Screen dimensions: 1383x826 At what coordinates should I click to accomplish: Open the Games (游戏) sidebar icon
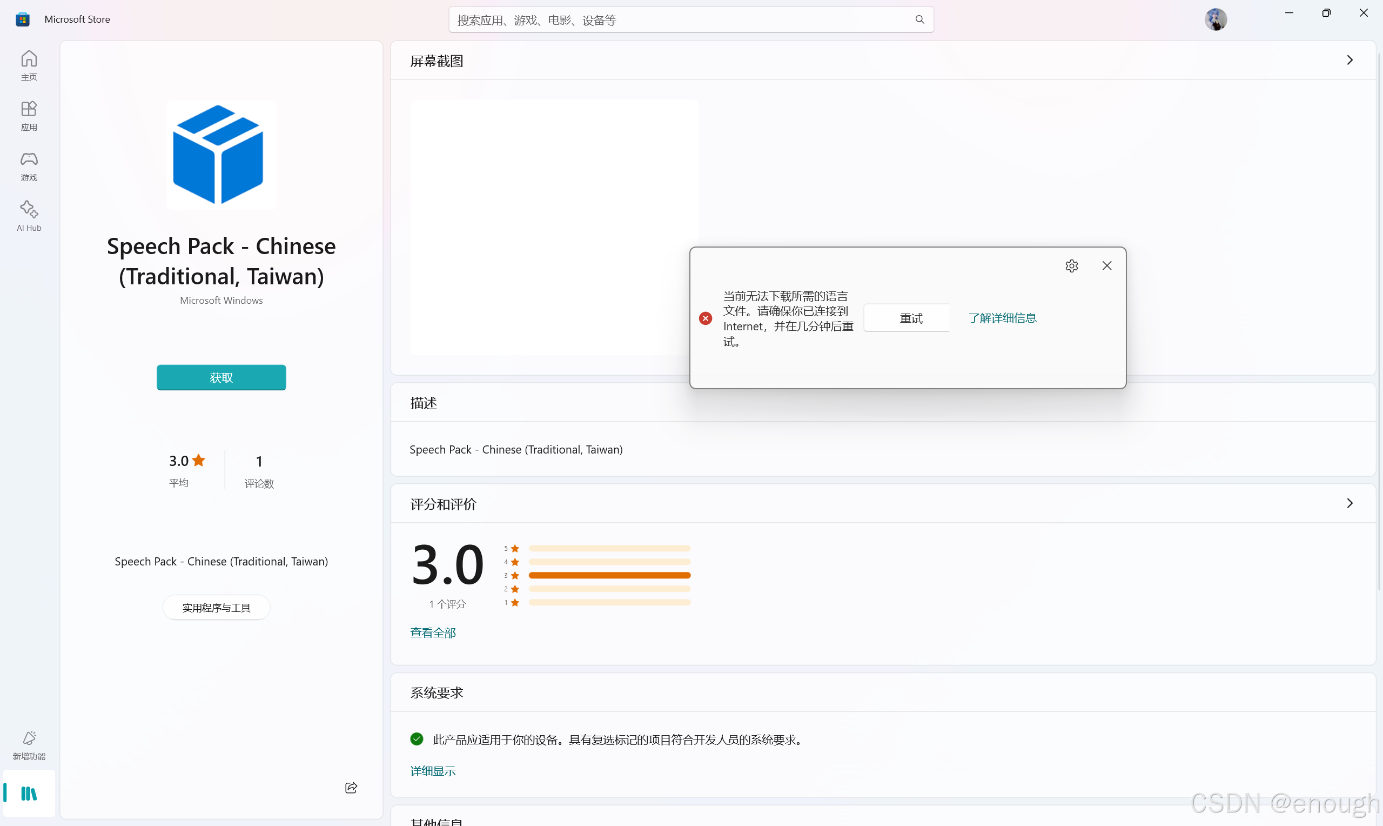tap(29, 166)
